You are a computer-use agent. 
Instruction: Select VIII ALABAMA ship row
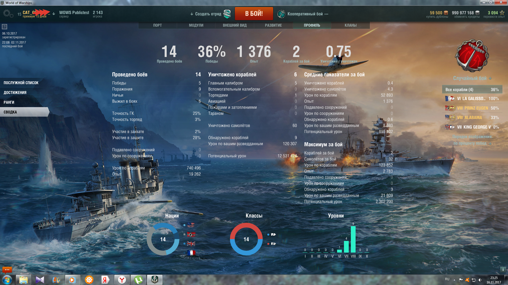click(472, 118)
